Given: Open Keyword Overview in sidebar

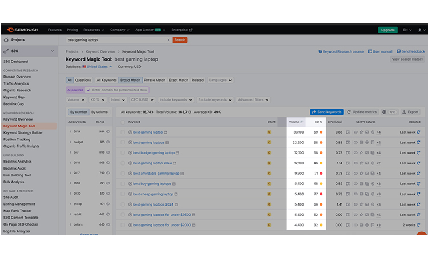Looking at the screenshot, I should (18, 119).
